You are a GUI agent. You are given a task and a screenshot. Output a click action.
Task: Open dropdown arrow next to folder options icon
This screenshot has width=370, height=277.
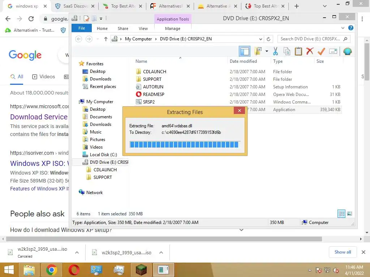[267, 51]
